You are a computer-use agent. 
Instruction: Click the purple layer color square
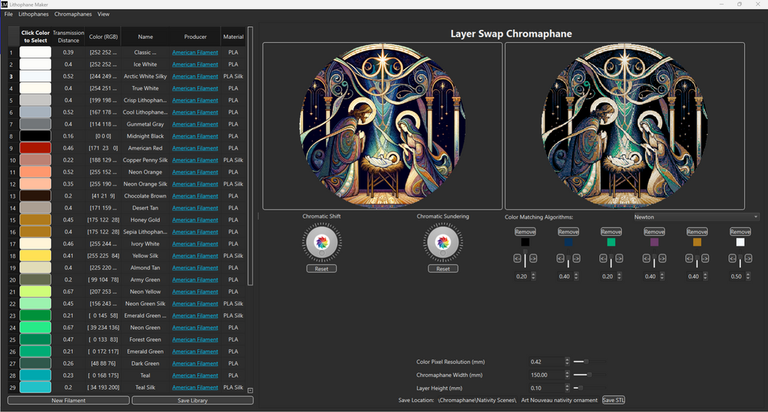(654, 242)
